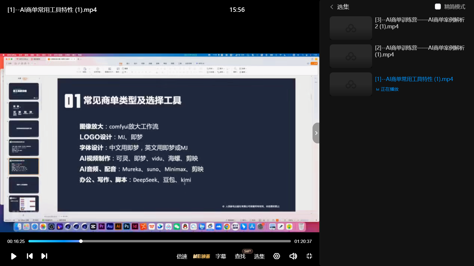The height and width of the screenshot is (266, 474).
Task: Click the video frame to pause
Action: (160, 142)
